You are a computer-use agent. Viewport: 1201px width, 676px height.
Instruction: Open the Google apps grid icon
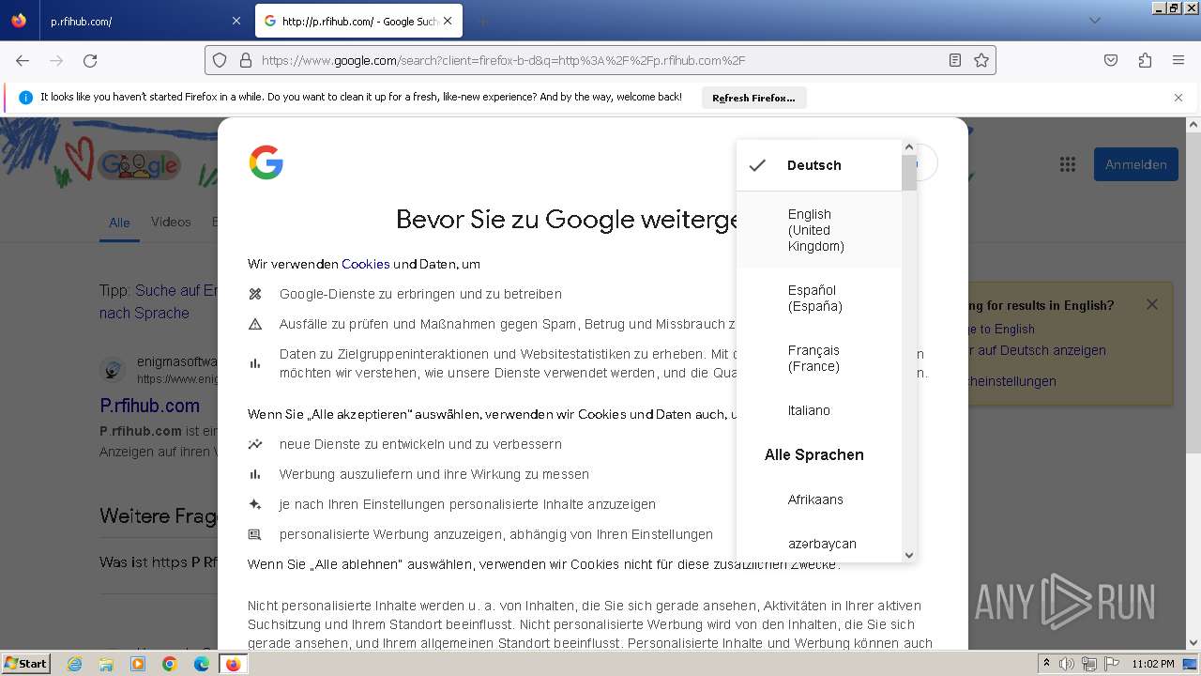click(x=1068, y=164)
